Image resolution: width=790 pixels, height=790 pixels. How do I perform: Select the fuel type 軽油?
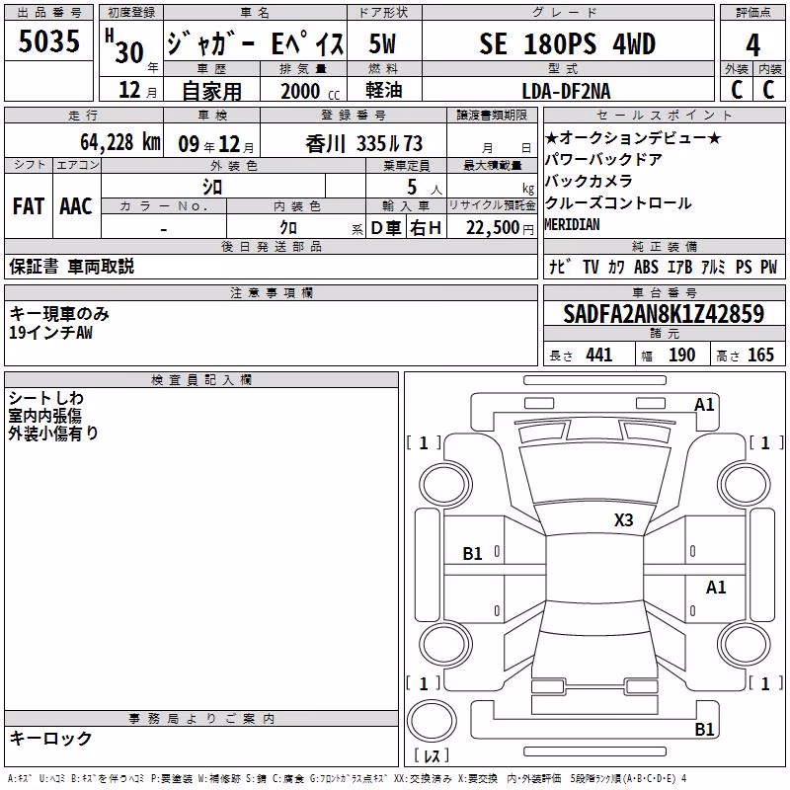383,90
